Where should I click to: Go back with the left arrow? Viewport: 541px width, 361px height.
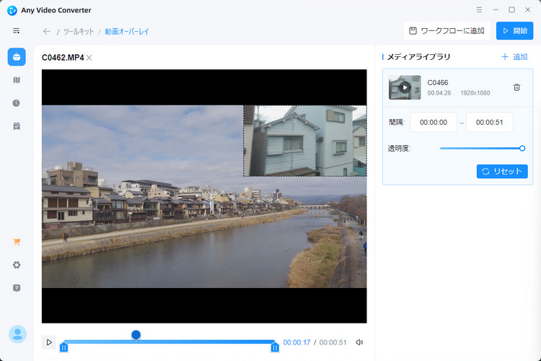click(47, 32)
